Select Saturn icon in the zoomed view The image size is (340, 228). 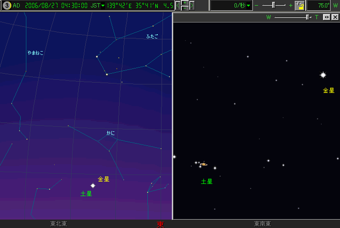(203, 165)
